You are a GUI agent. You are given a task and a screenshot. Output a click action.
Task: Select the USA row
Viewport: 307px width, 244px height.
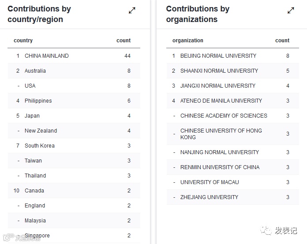[30, 86]
